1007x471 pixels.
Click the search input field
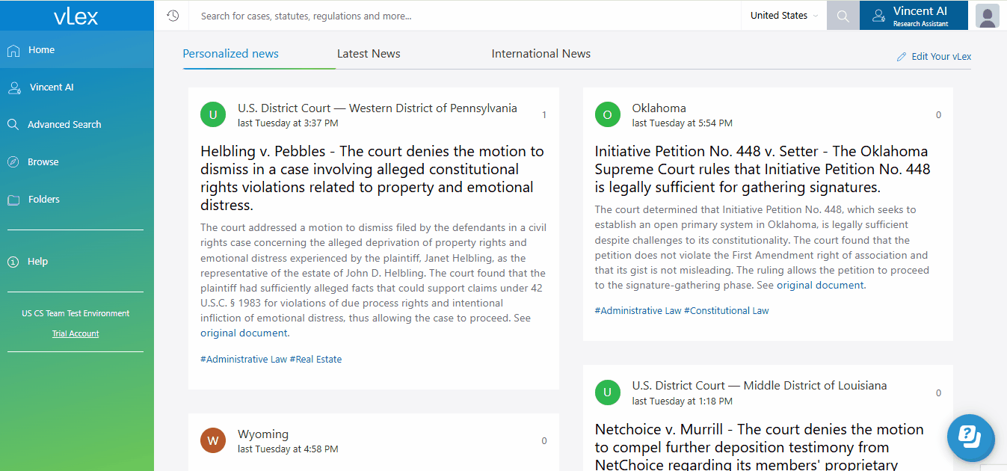[x=464, y=16]
